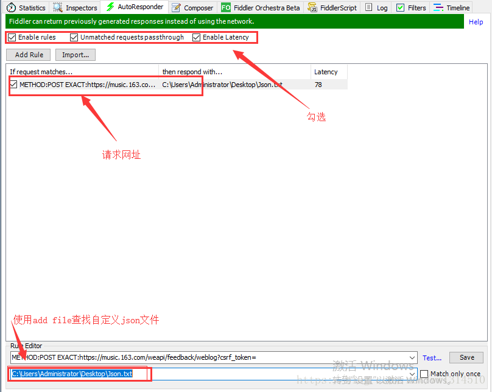Click the Statistics stopwatch icon

pos(11,7)
